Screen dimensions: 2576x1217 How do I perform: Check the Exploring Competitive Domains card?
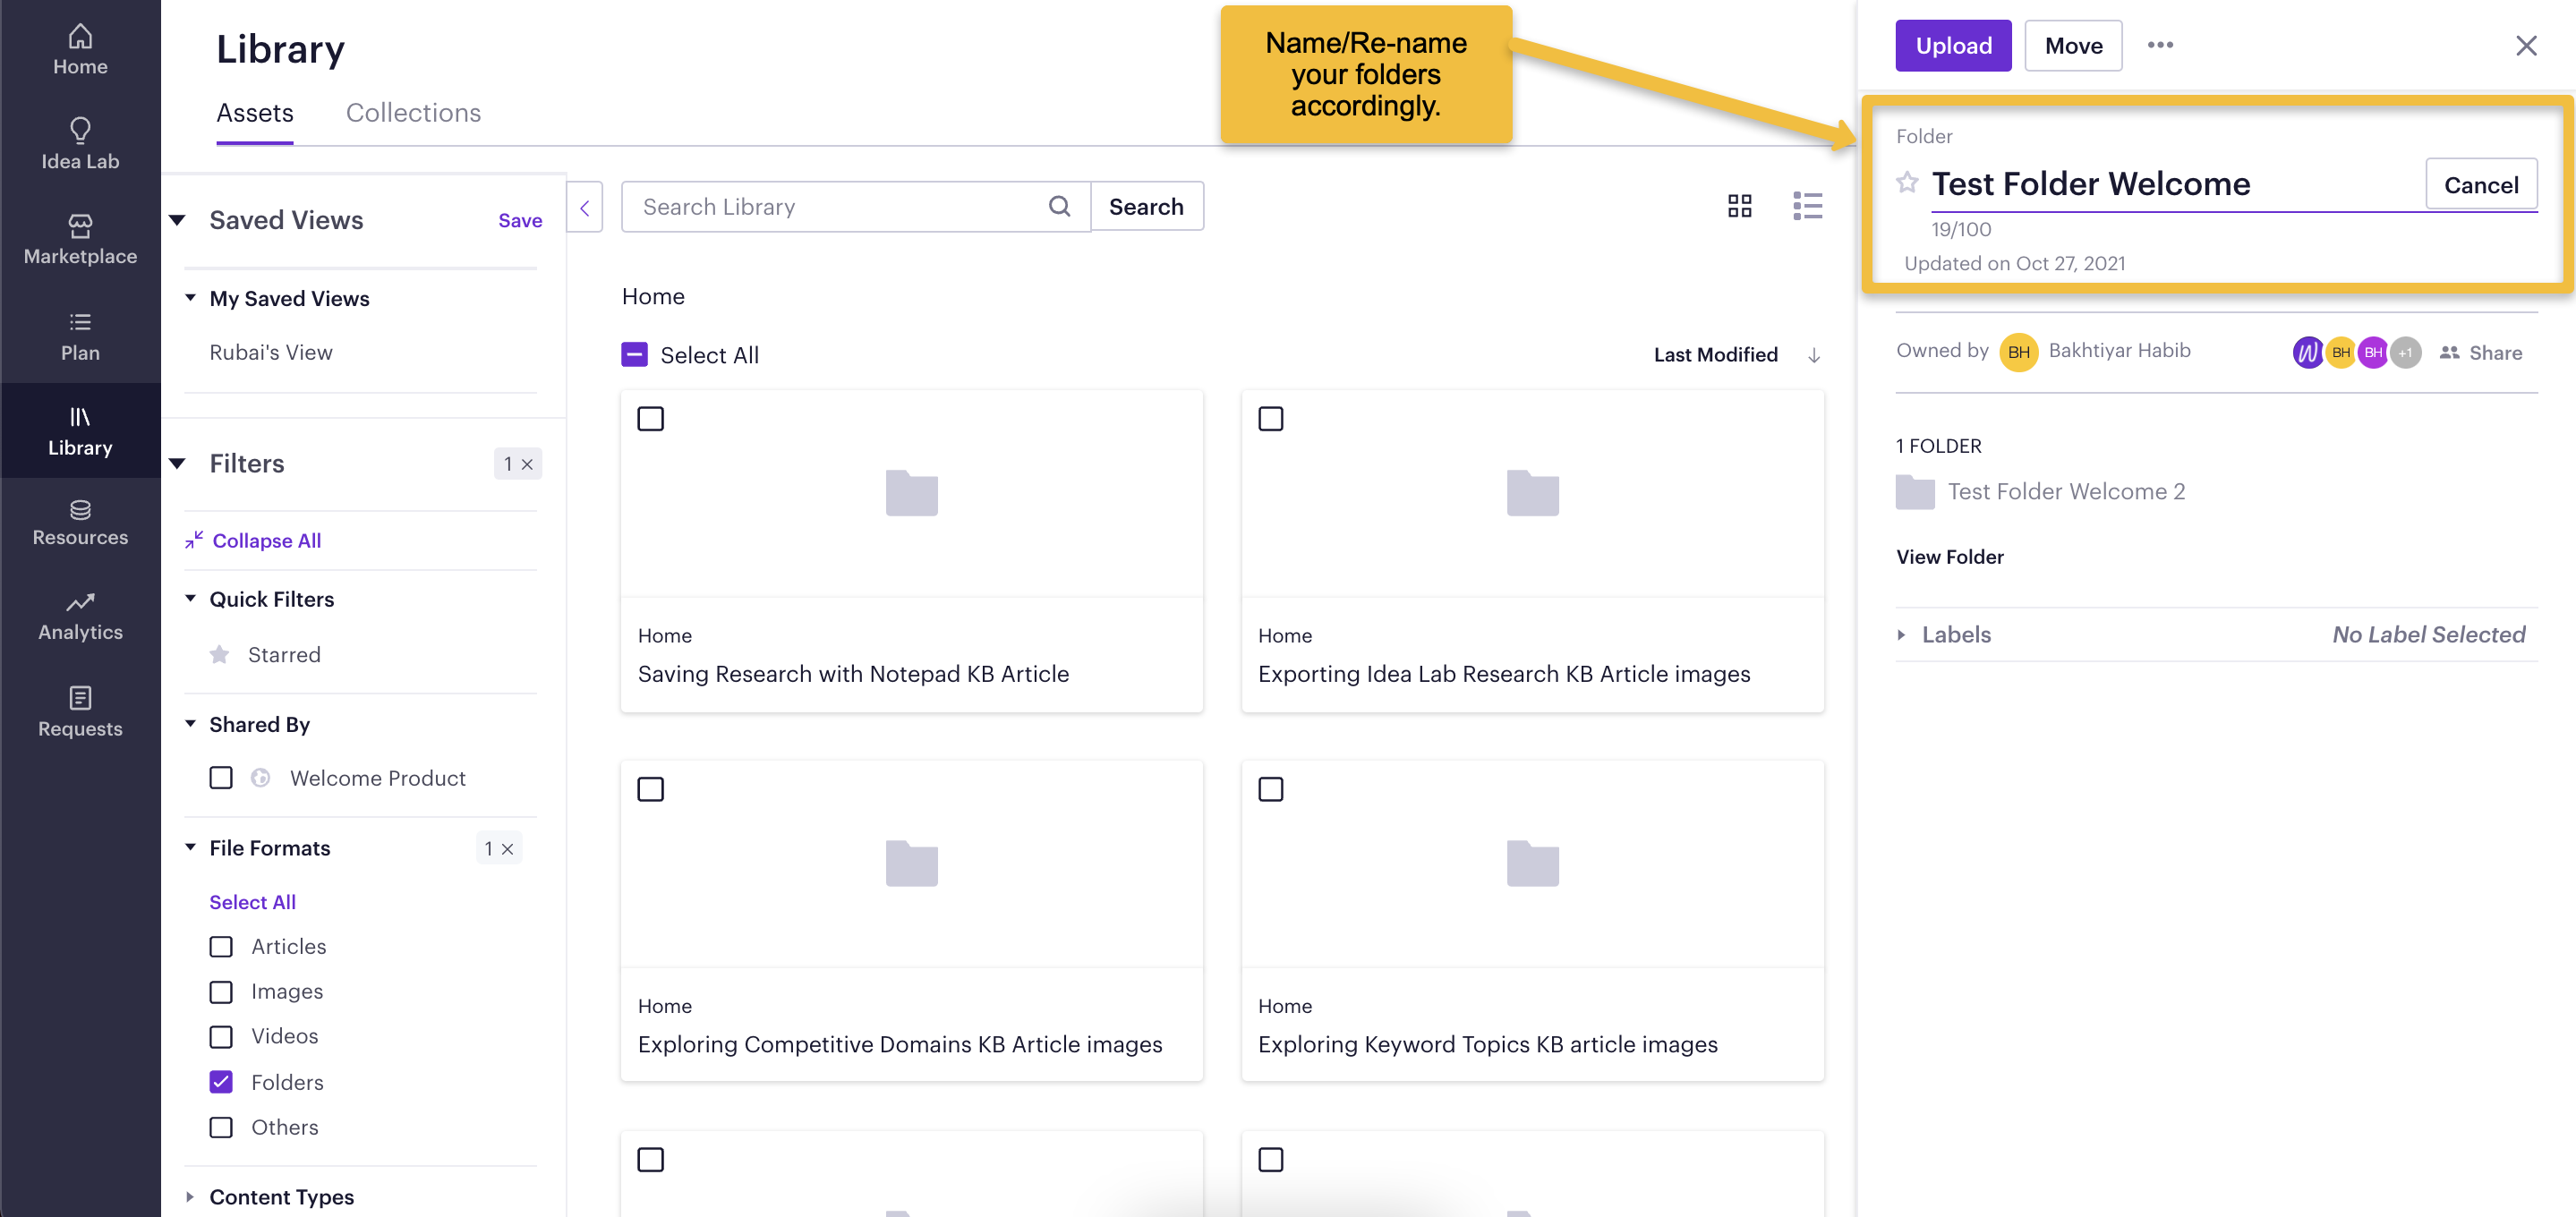[x=650, y=789]
